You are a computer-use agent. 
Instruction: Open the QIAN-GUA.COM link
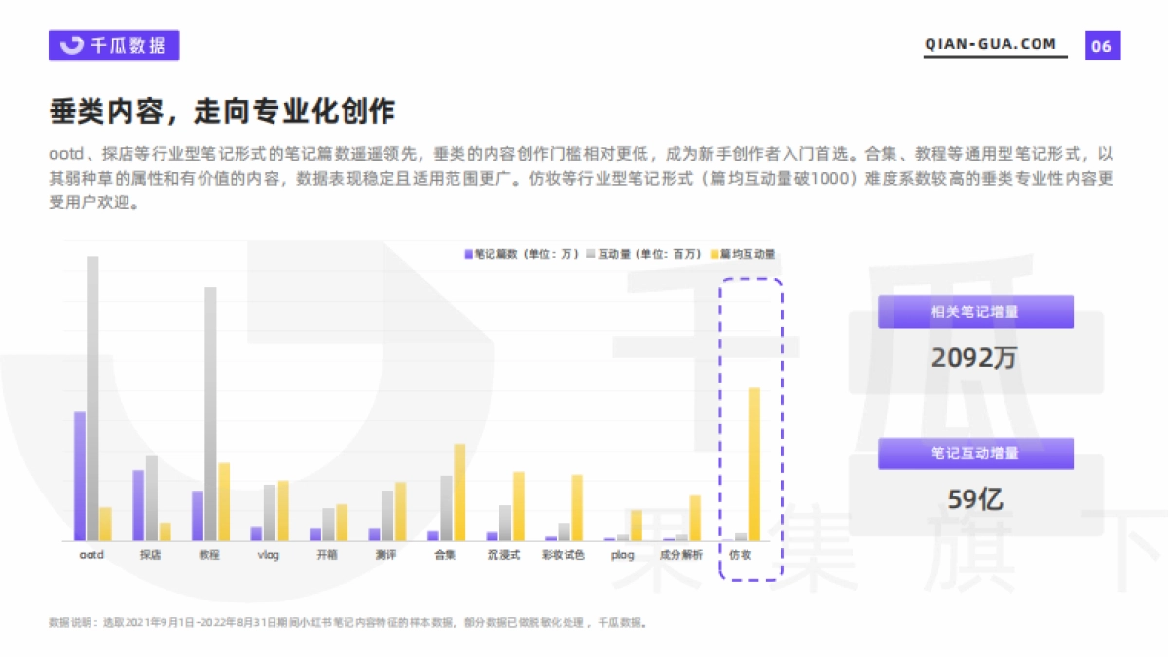pos(989,43)
